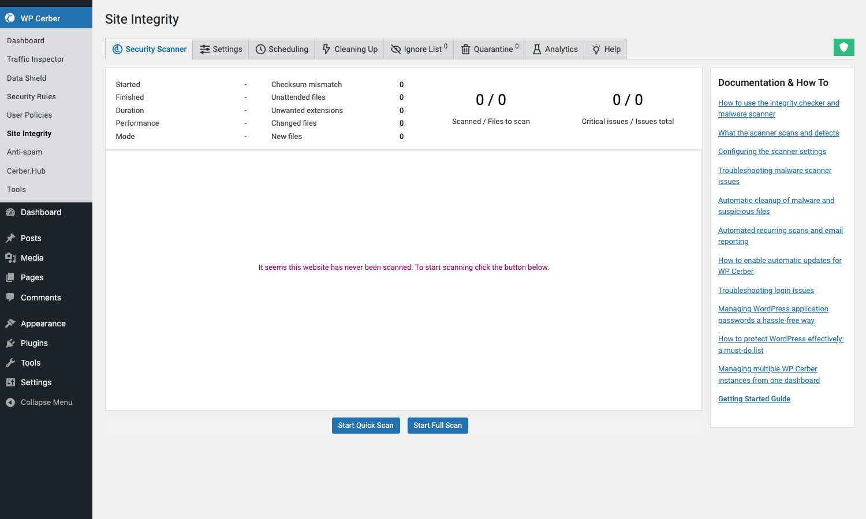Viewport: 866px width, 519px height.
Task: Open the Help tab
Action: tap(606, 49)
